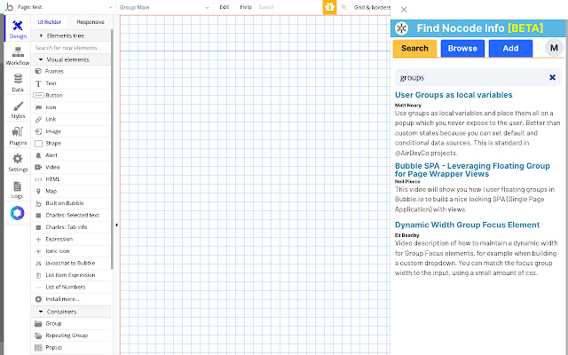Open the Workflow section icon
The height and width of the screenshot is (355, 568).
coord(18,52)
